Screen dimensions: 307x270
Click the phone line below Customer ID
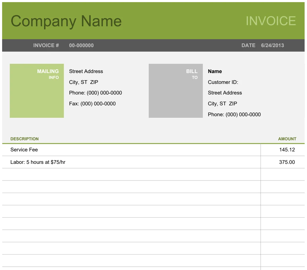pos(234,115)
